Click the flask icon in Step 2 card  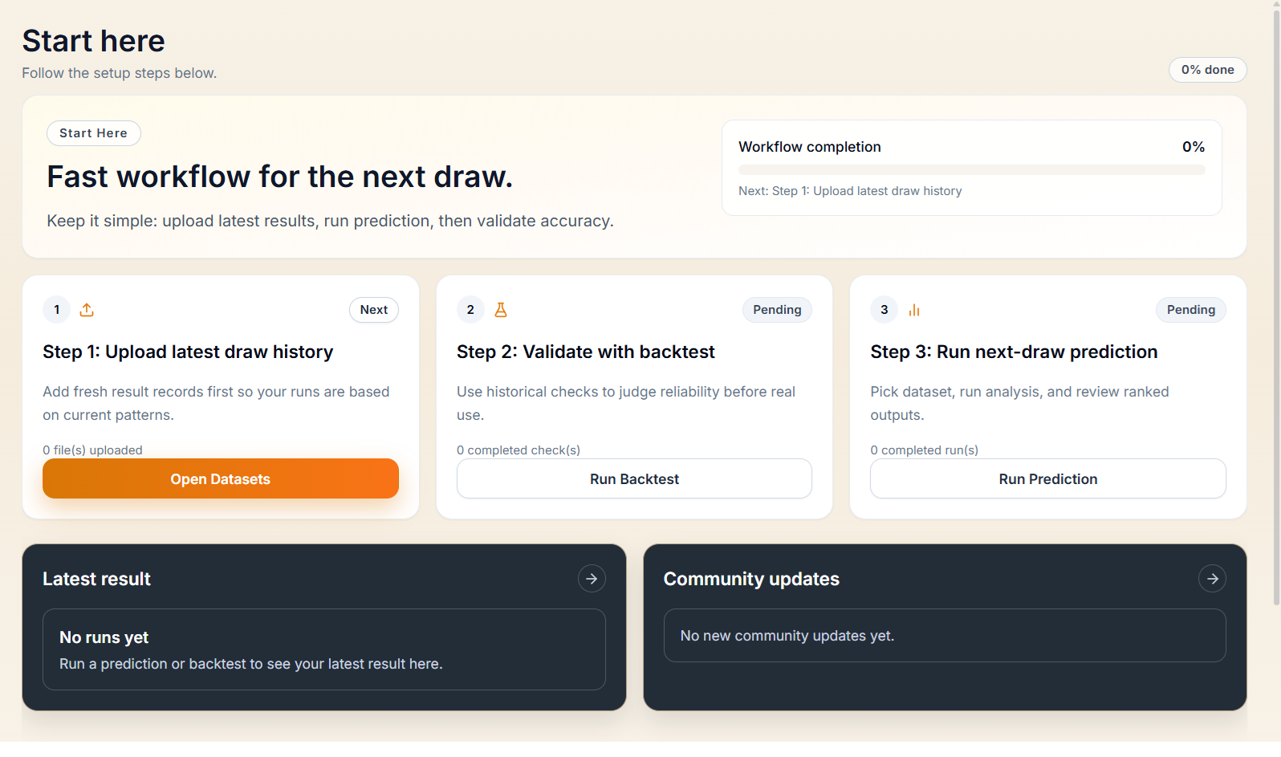(501, 310)
